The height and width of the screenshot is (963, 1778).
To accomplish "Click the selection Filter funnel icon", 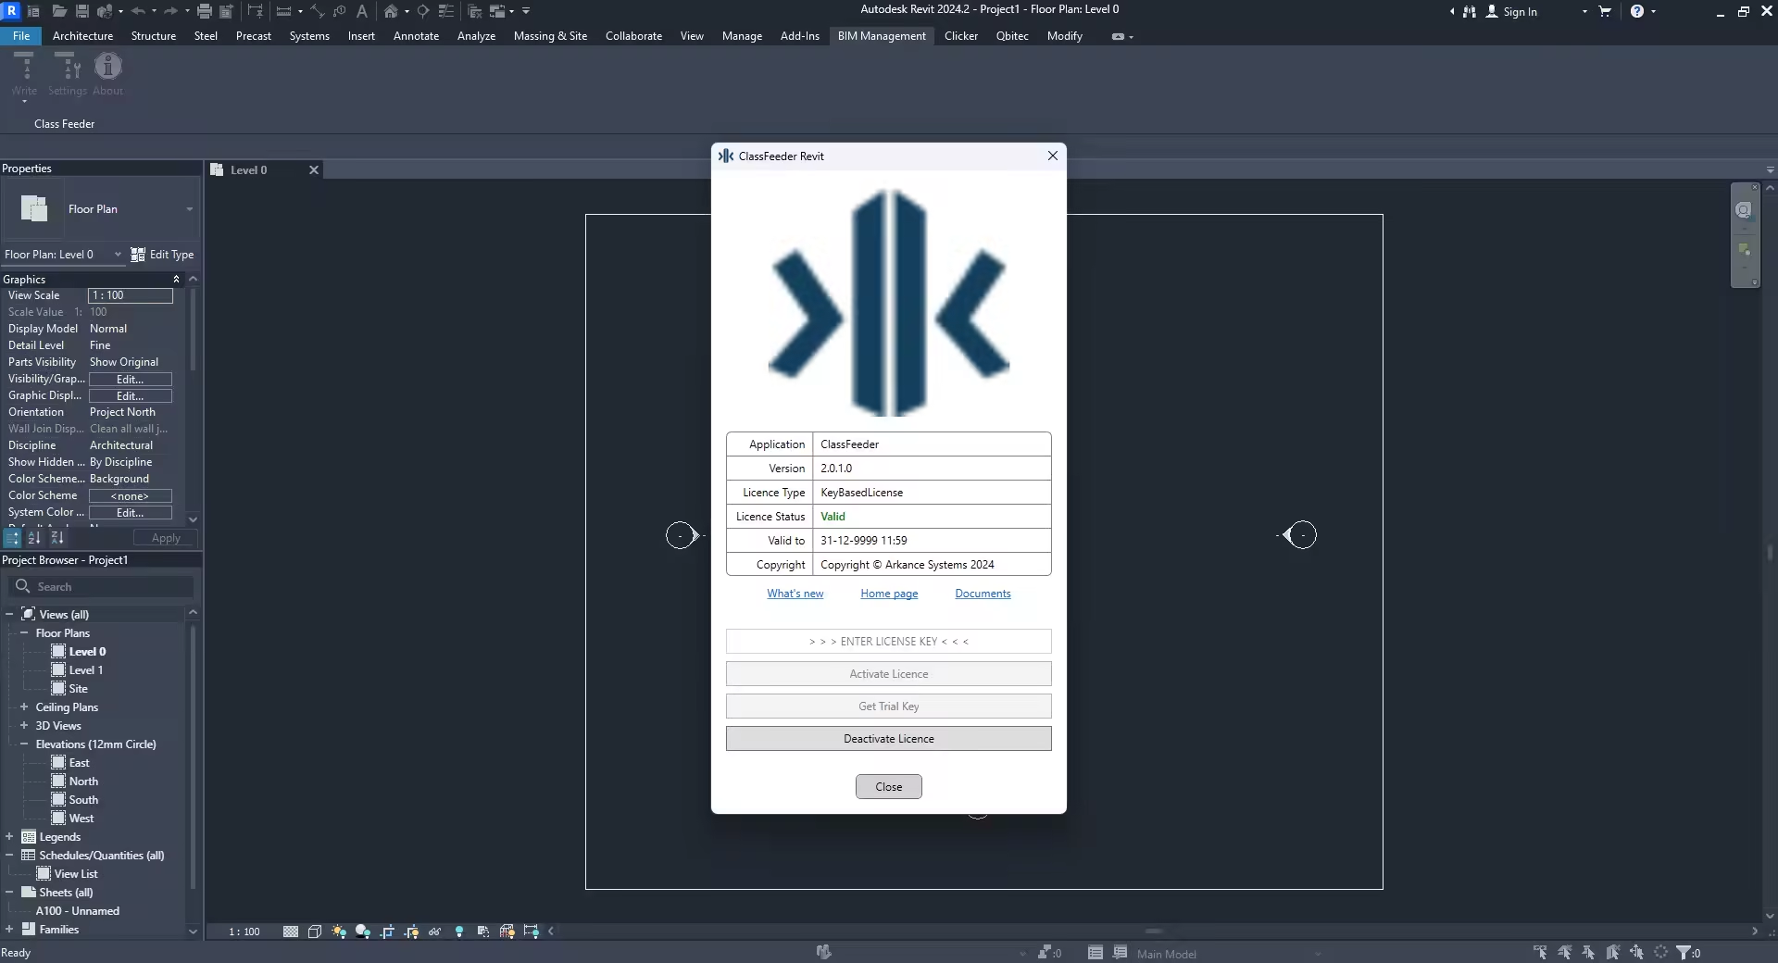I will click(1684, 952).
